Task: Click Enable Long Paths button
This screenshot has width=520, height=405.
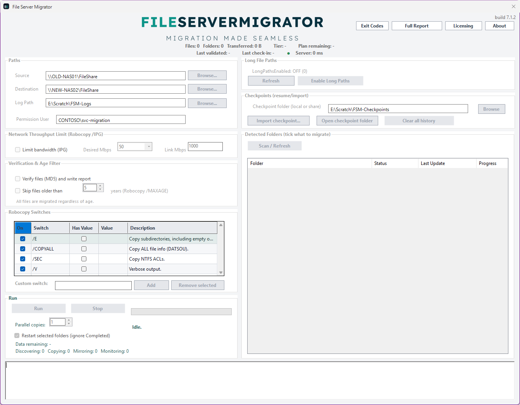Action: [330, 81]
